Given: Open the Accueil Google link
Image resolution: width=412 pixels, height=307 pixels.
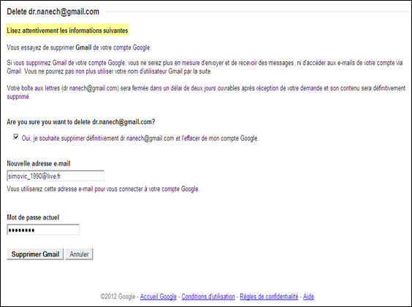Looking at the screenshot, I should click(159, 297).
